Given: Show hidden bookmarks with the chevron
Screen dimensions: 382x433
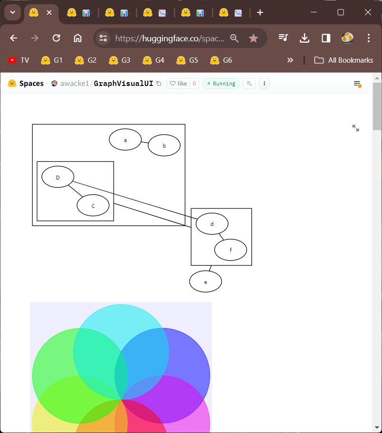Looking at the screenshot, I should [290, 60].
